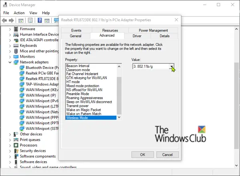Select the Software components icon
The image size is (240, 176).
(16, 156)
